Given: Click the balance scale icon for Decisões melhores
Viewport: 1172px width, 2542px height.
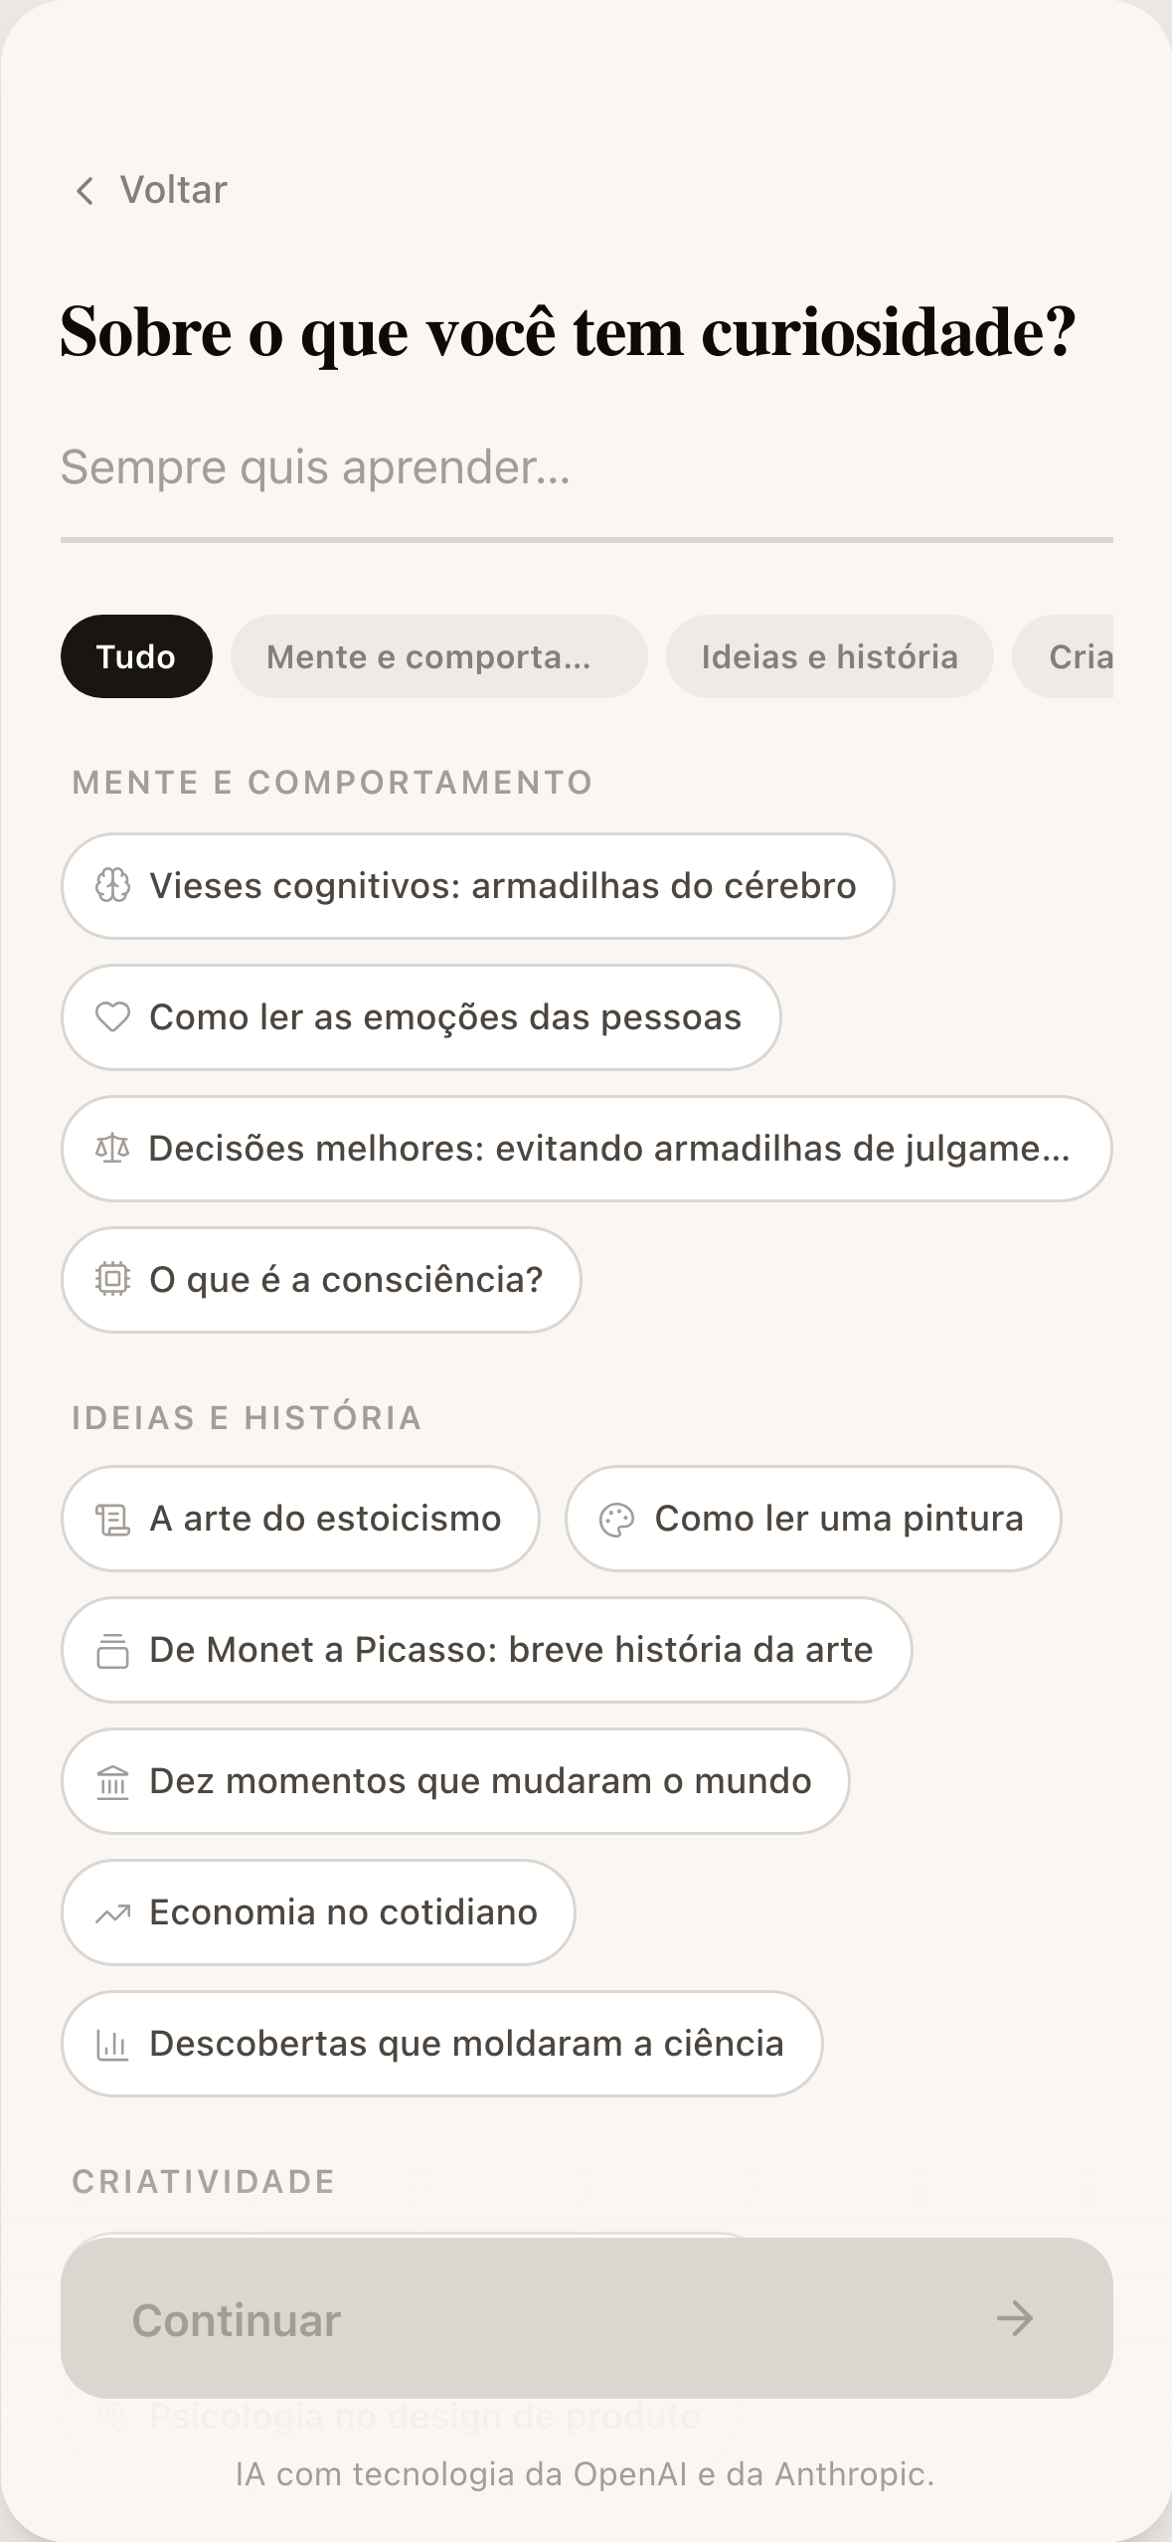Looking at the screenshot, I should (x=112, y=1149).
